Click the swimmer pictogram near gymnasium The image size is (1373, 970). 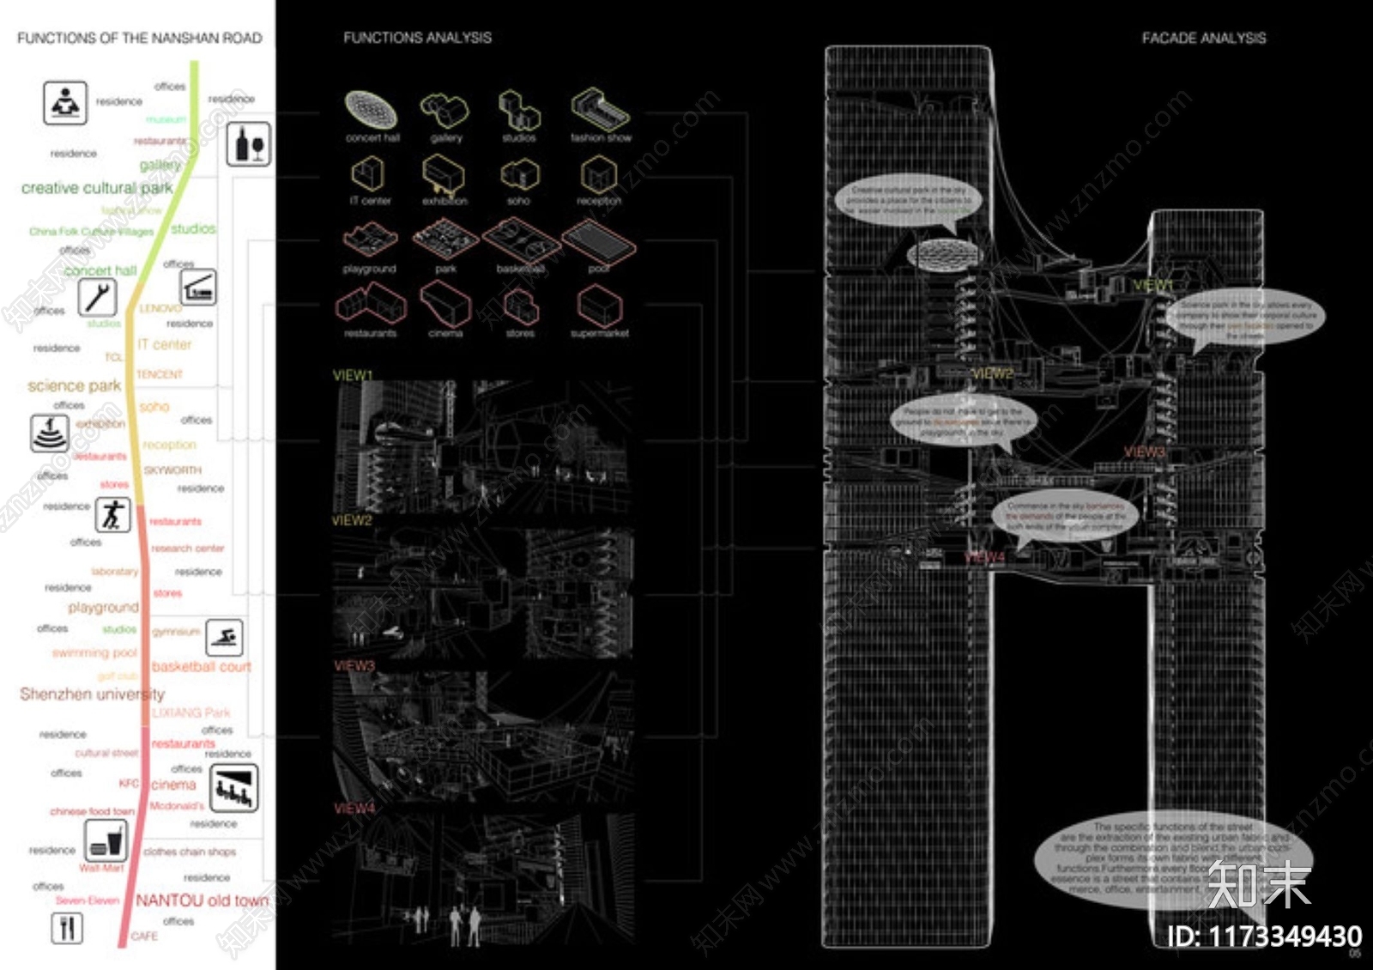[x=224, y=638]
